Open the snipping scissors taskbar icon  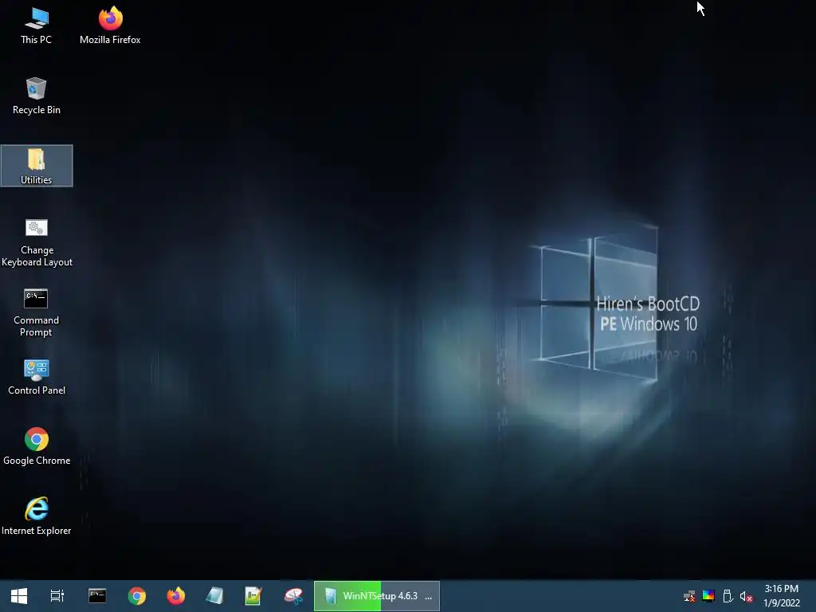pyautogui.click(x=293, y=596)
